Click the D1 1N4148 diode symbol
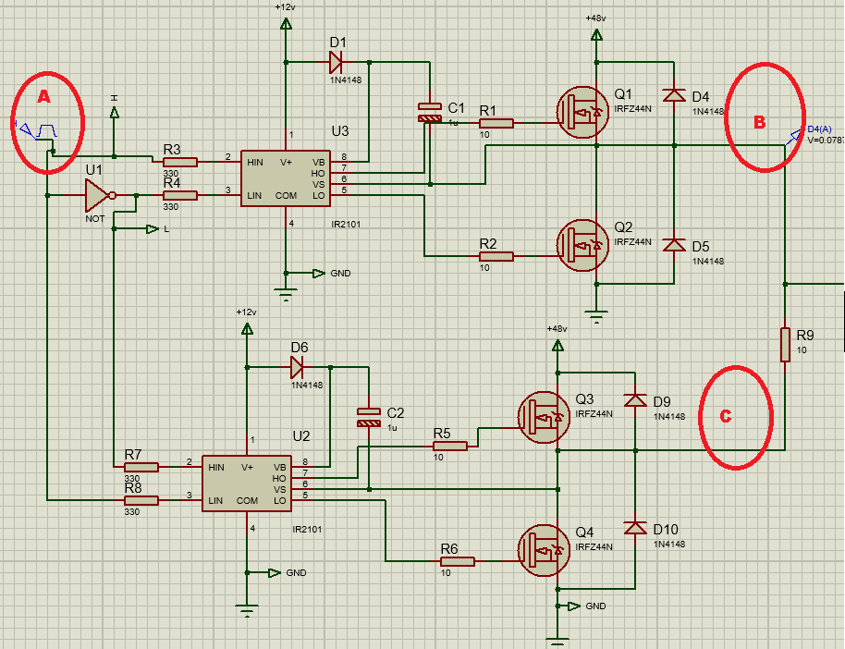Viewport: 845px width, 649px height. (337, 62)
